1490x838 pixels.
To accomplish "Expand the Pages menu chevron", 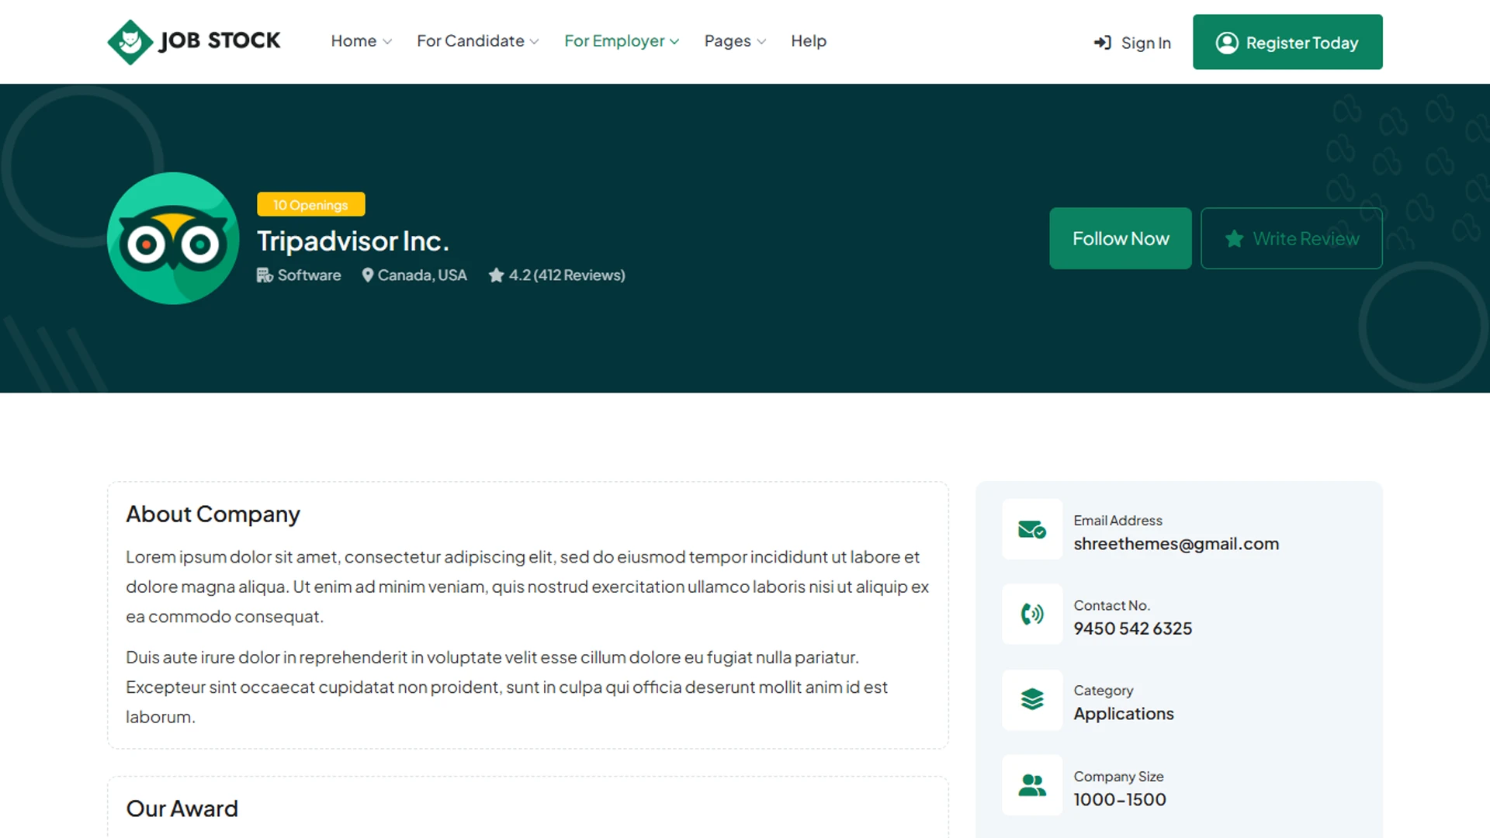I will 761,42.
